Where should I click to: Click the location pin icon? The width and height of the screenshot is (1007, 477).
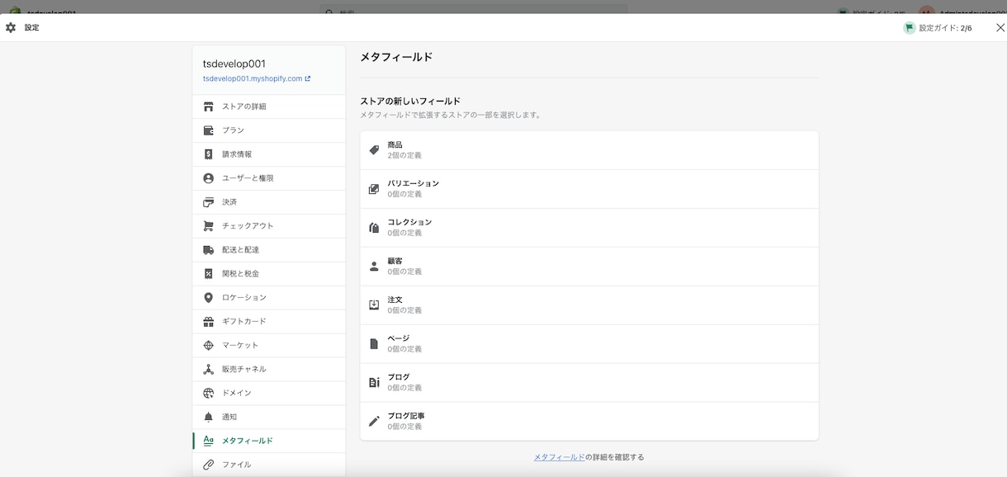click(x=208, y=298)
